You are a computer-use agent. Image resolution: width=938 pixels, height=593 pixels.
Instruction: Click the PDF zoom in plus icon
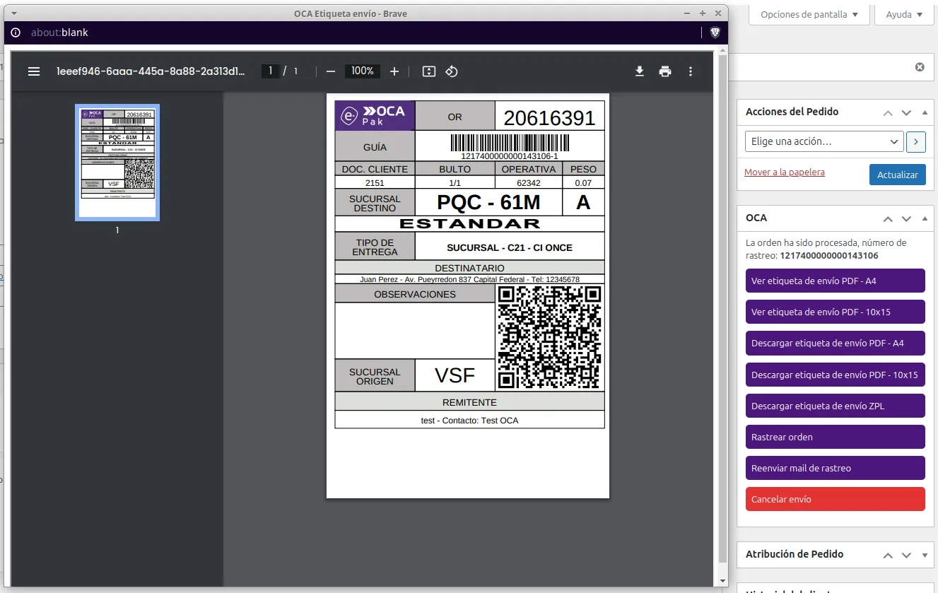point(394,71)
